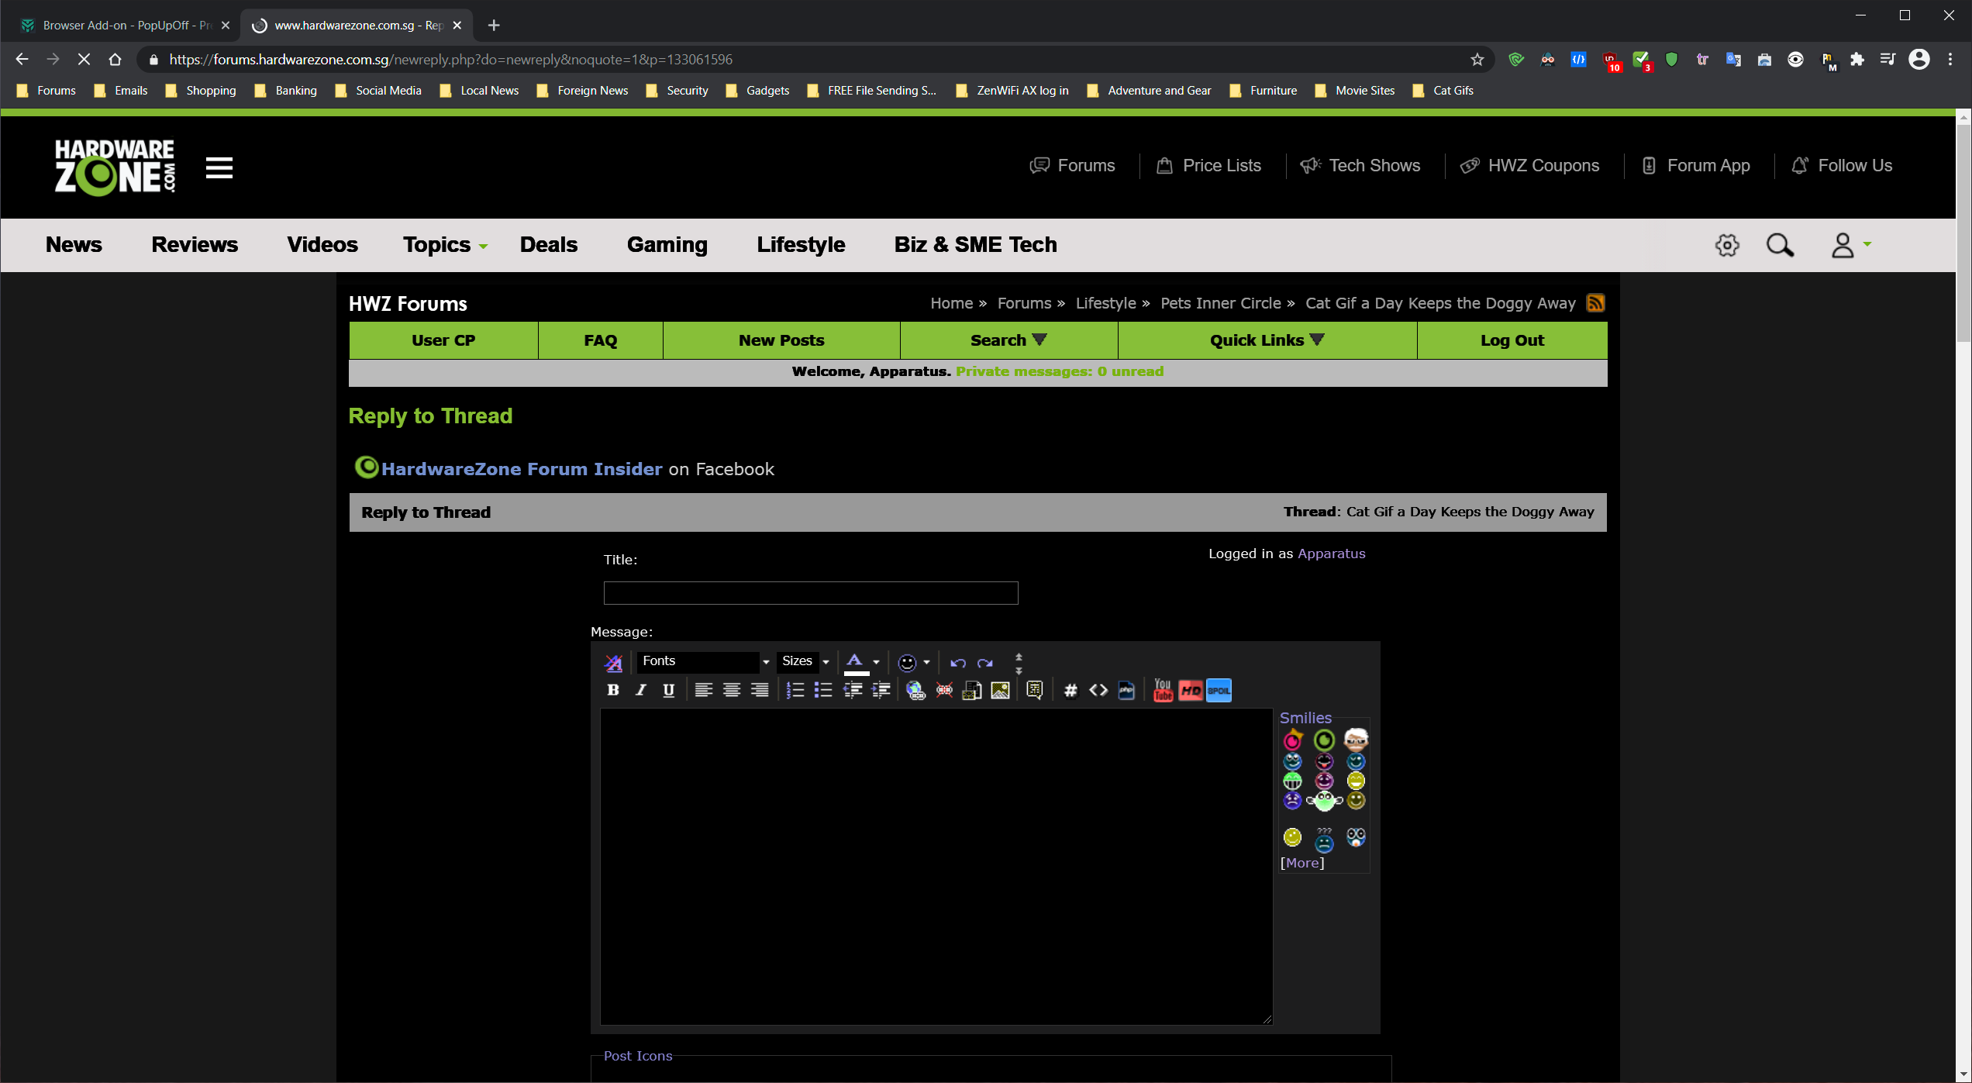The image size is (1972, 1083).
Task: Insert ordered numbered list
Action: tap(795, 690)
